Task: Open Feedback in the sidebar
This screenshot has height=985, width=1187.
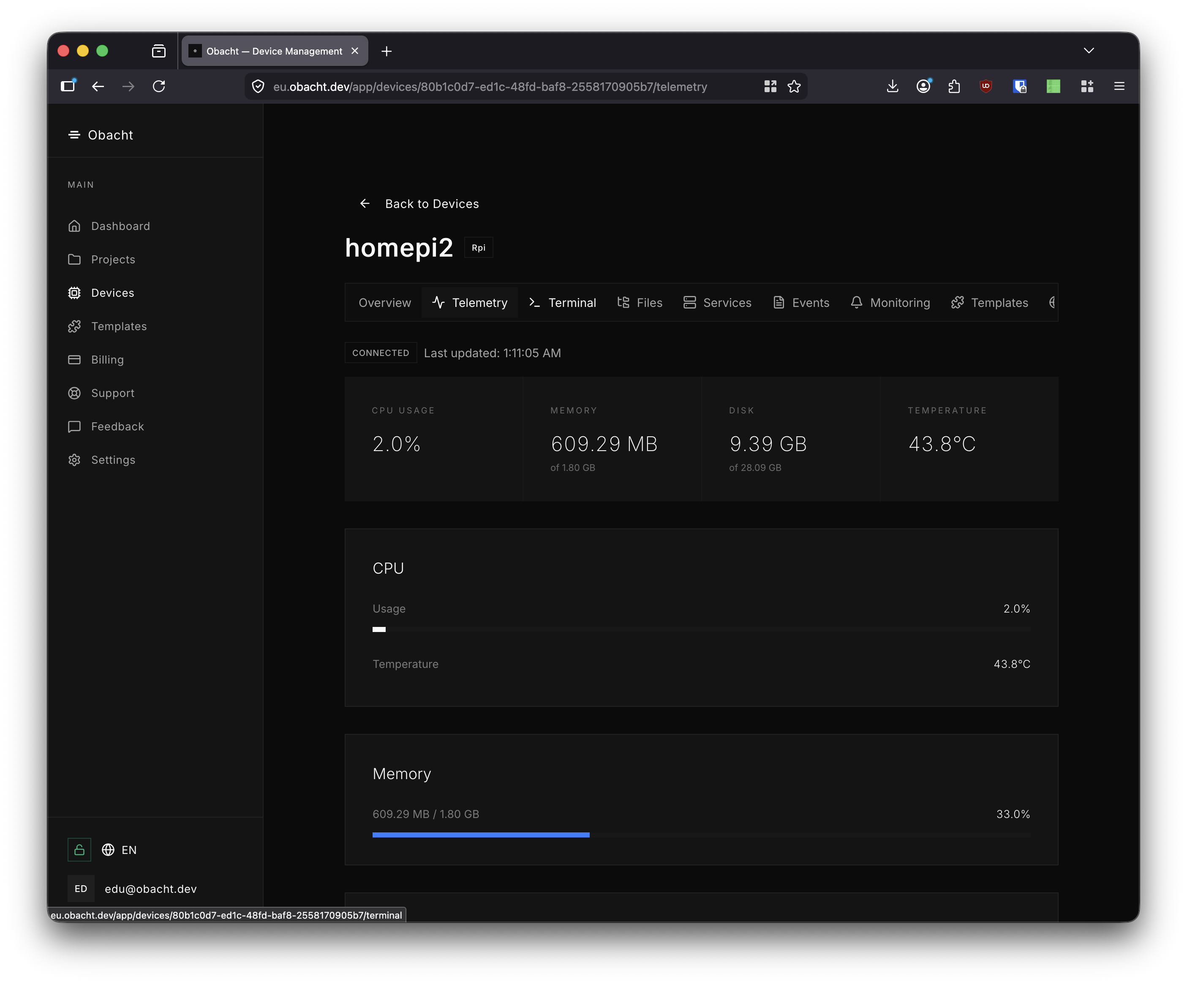Action: [106, 426]
